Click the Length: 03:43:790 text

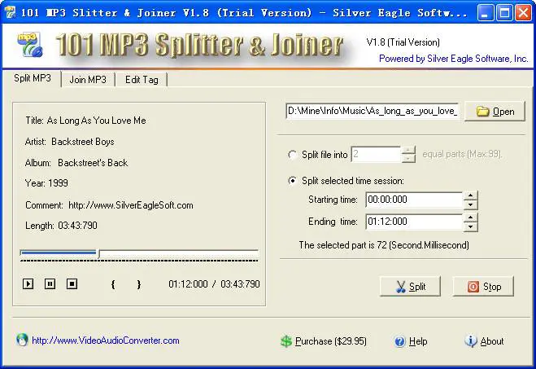tap(61, 226)
